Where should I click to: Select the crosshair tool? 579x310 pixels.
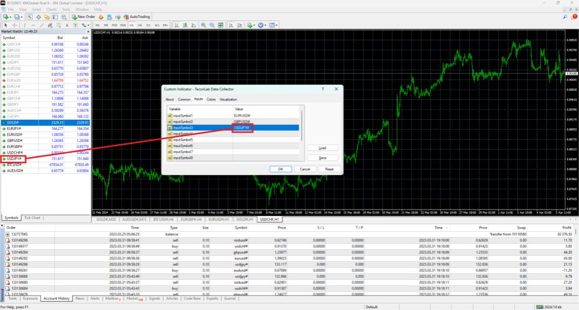[14, 25]
